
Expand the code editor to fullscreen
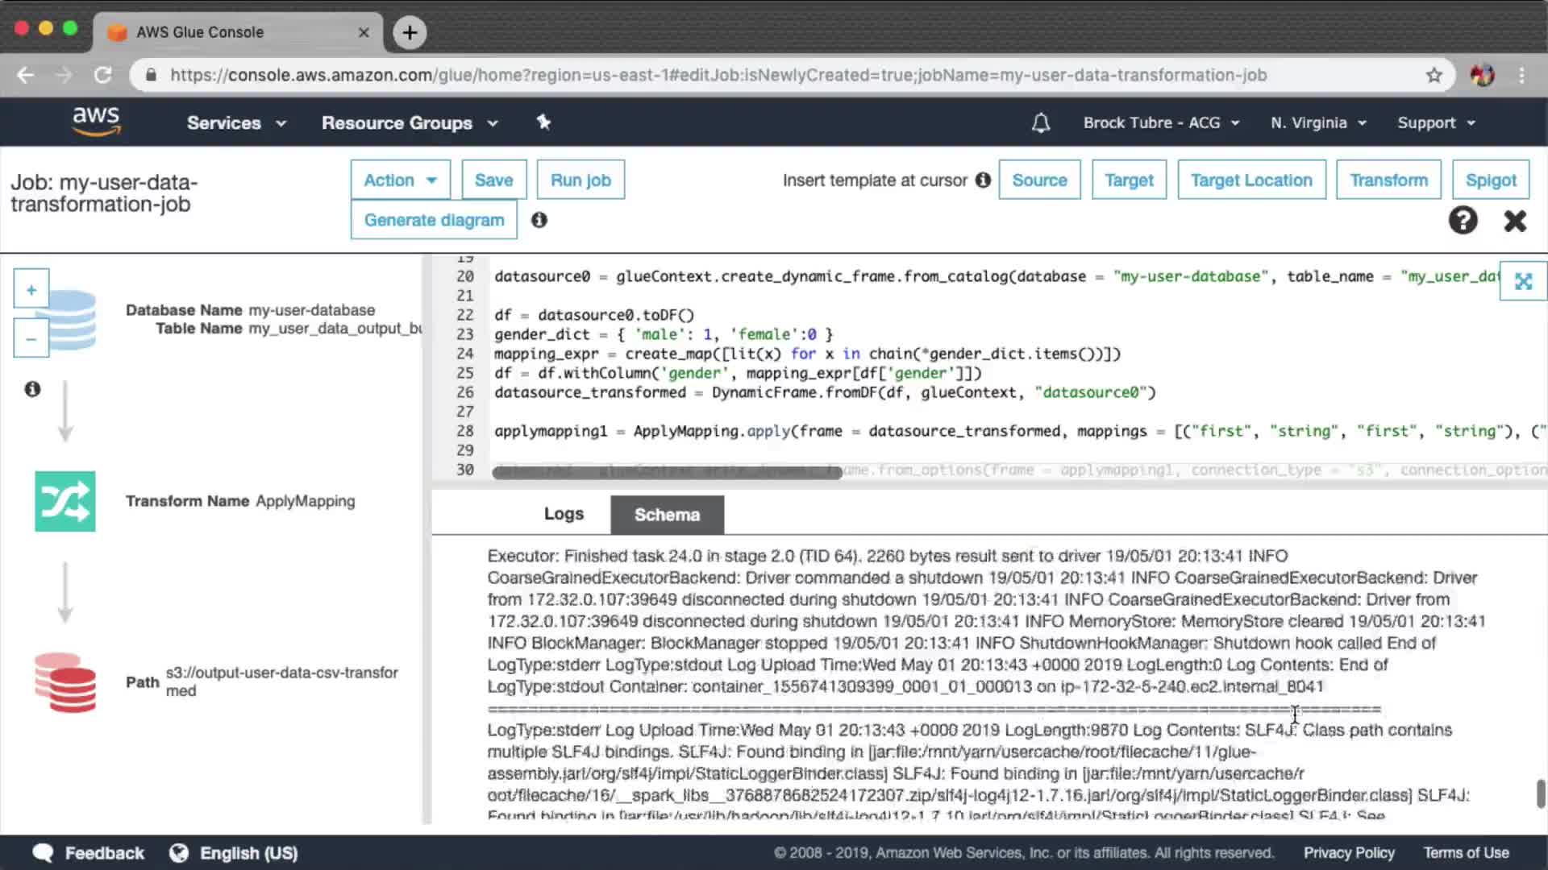[1522, 281]
